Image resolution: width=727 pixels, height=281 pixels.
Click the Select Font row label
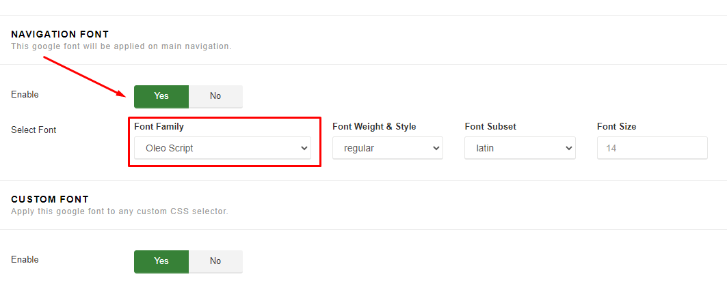coord(34,130)
